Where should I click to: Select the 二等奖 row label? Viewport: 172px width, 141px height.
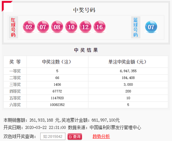pyautogui.click(x=15, y=78)
